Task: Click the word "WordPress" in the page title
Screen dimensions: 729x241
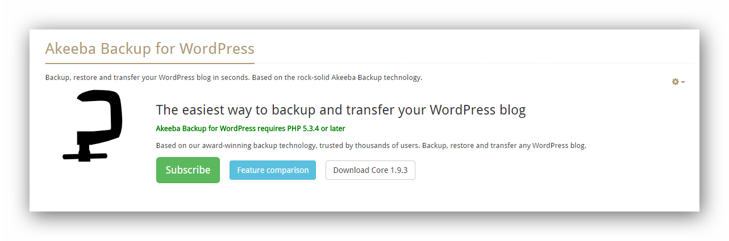Action: 217,49
